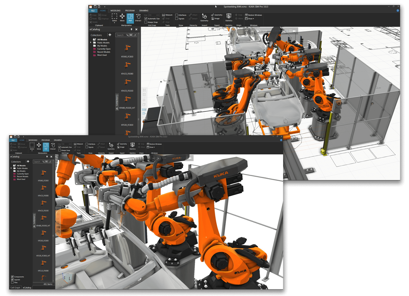Toggle the grid view icon in the front window's eCatalog
This screenshot has width=409, height=296.
tap(47, 162)
